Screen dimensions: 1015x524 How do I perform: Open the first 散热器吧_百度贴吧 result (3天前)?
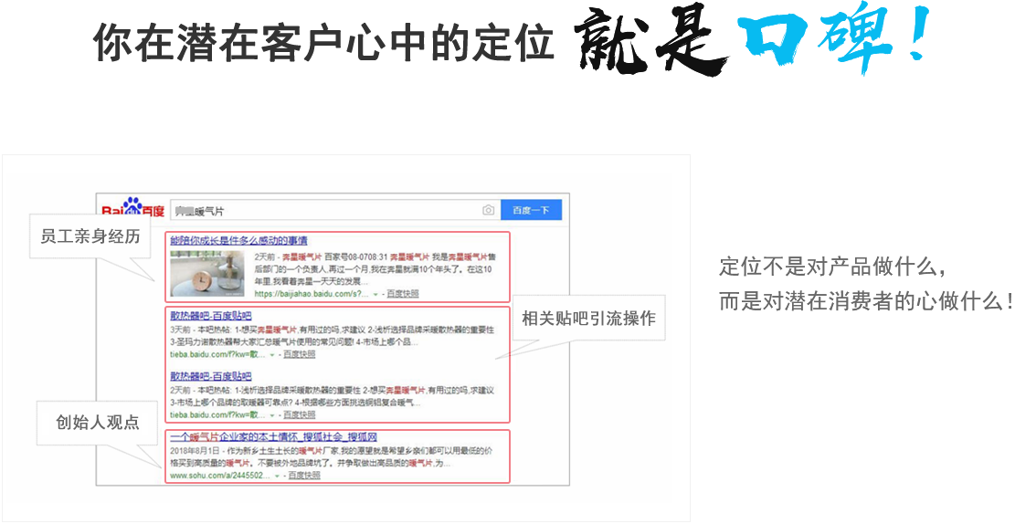[x=210, y=316]
